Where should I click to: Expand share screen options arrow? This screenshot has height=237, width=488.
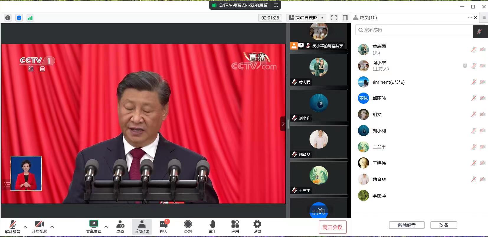pyautogui.click(x=106, y=227)
